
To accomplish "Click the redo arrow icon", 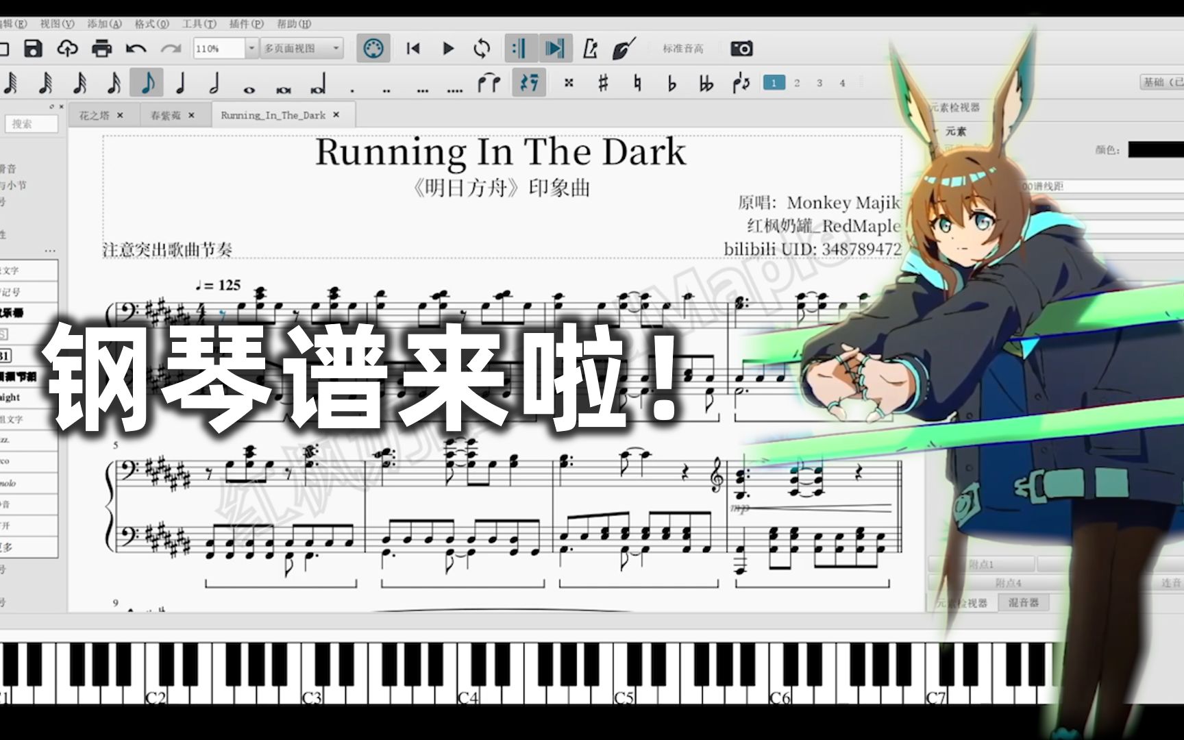I will [x=171, y=49].
